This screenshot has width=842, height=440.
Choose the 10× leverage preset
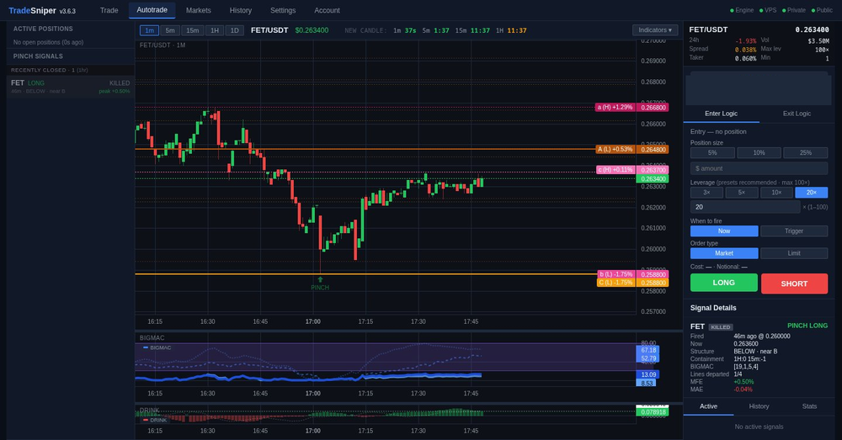coord(776,193)
